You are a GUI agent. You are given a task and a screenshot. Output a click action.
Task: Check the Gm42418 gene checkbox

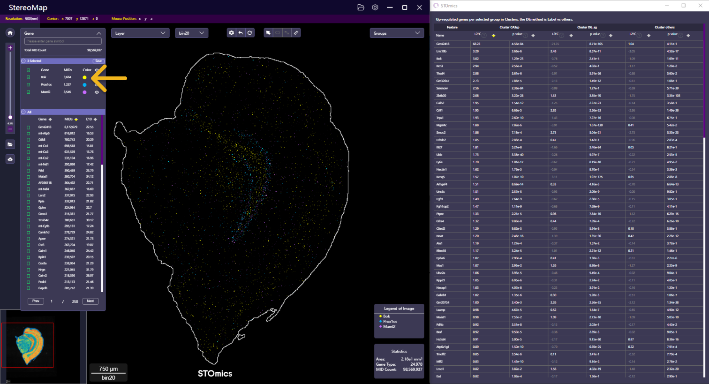tap(29, 127)
